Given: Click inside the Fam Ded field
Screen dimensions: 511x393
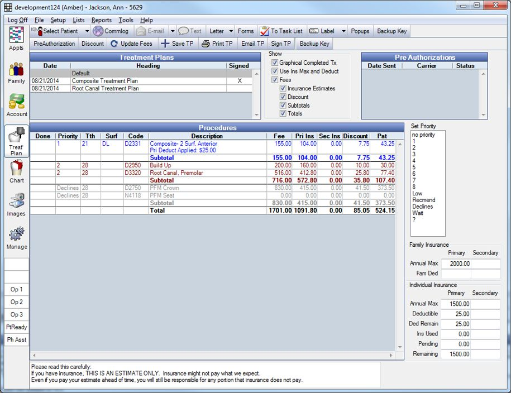Looking at the screenshot, I should pyautogui.click(x=456, y=272).
